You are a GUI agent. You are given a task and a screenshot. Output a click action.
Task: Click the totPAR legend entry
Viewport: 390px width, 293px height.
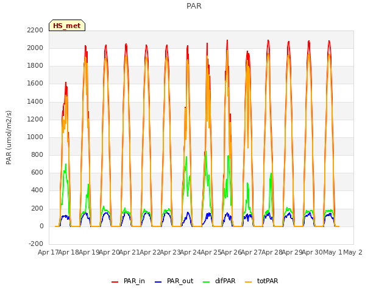(261, 281)
